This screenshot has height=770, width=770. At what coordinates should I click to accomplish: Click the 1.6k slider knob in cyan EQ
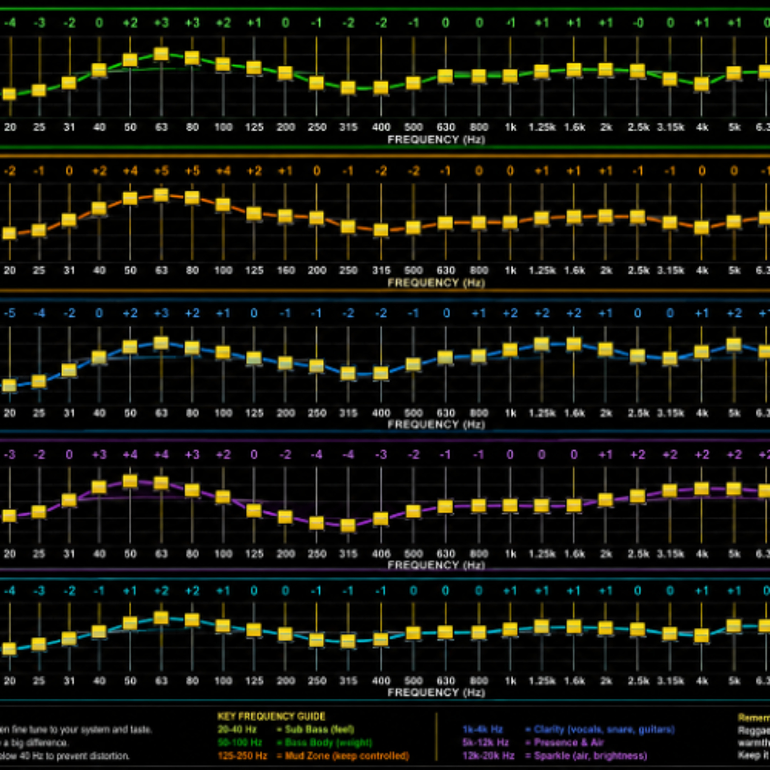[x=573, y=627]
